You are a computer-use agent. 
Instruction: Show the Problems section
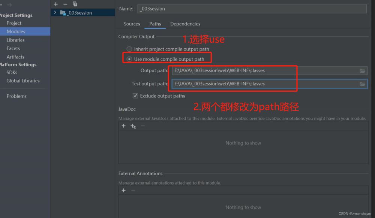(x=16, y=96)
